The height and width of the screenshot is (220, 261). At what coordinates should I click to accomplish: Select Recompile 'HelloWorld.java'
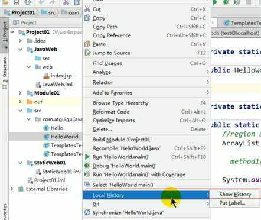click(147, 148)
